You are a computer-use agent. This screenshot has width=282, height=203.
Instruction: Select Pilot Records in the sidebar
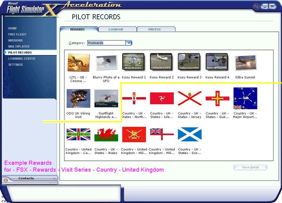point(30,53)
